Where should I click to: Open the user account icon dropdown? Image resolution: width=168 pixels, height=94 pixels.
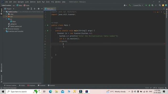pos(125,5)
